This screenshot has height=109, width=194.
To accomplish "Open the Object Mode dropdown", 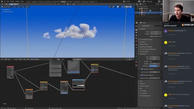I will (7, 7).
